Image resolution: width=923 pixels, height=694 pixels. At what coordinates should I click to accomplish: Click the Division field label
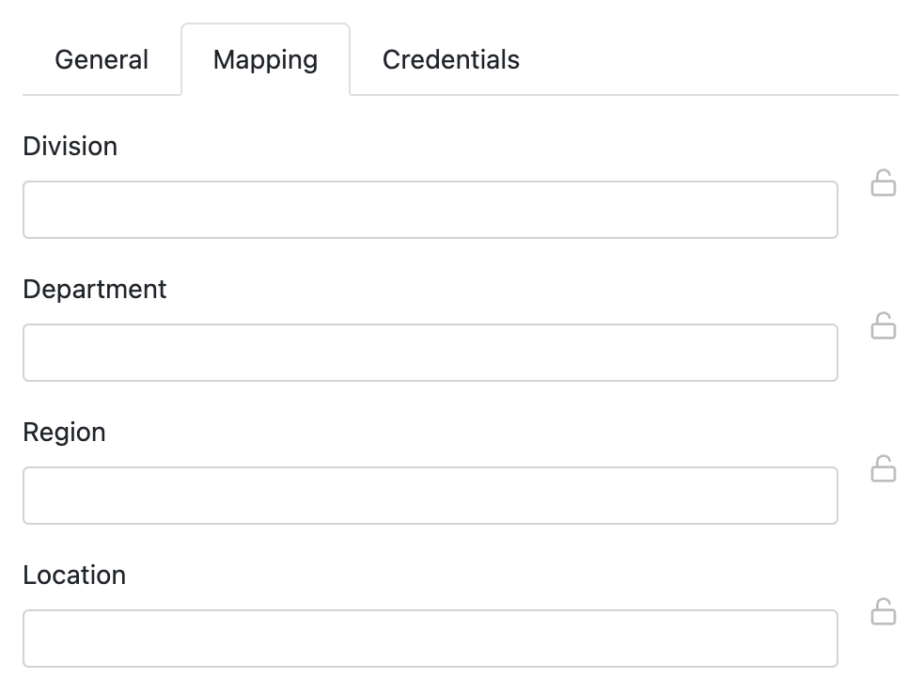pyautogui.click(x=70, y=147)
